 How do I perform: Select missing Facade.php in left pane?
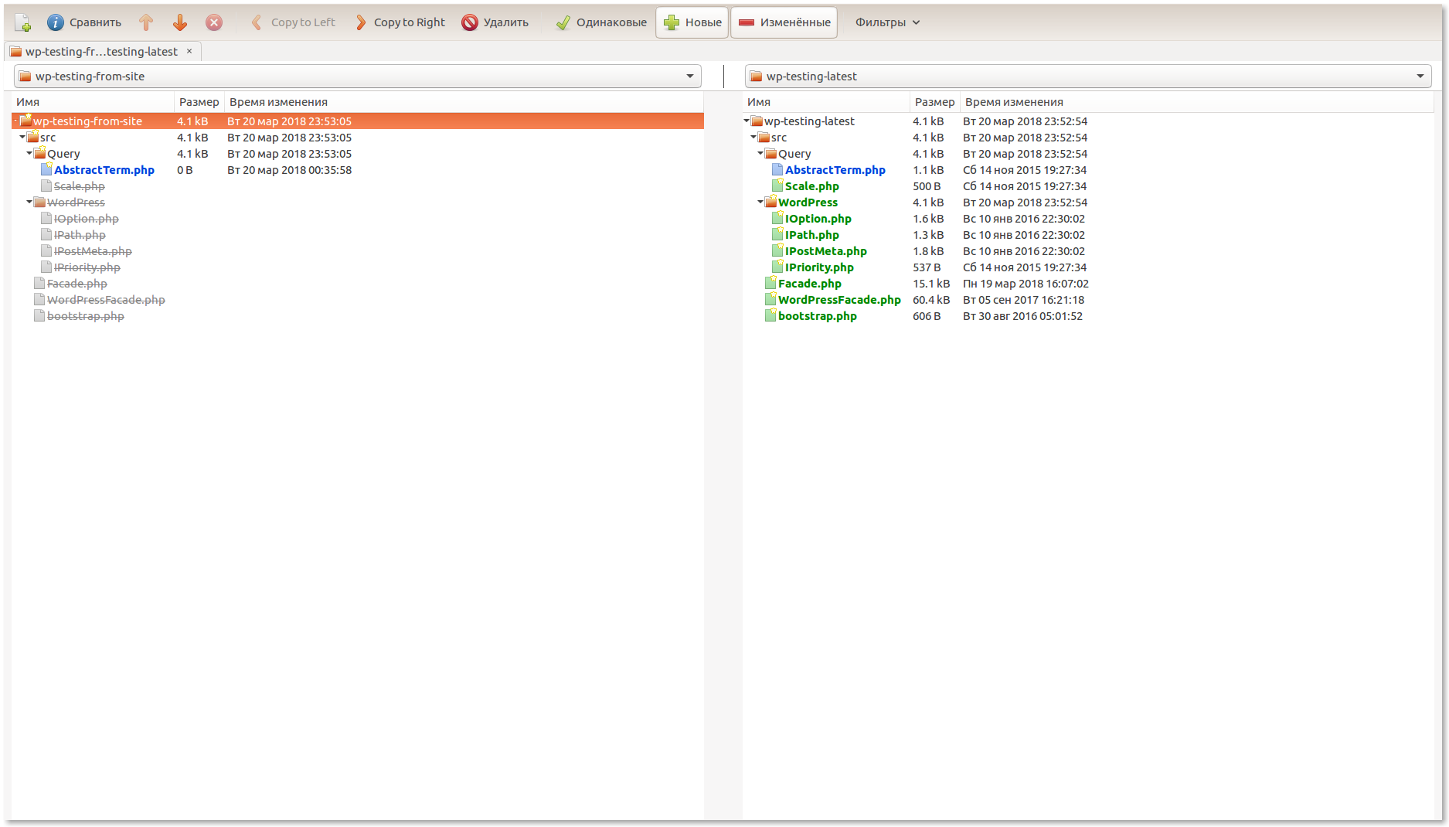point(77,284)
